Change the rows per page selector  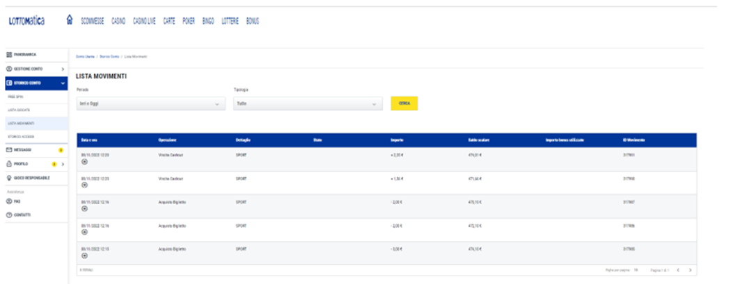pos(636,269)
